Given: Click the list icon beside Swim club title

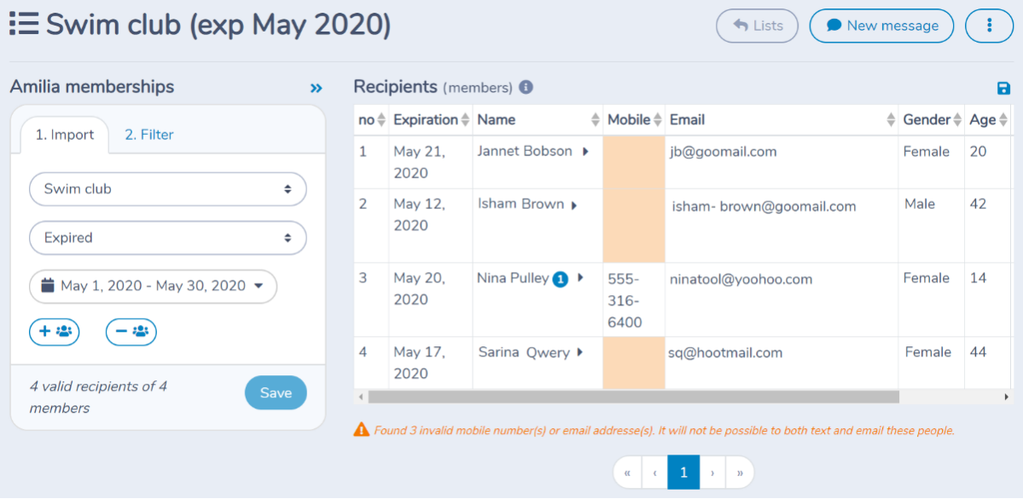Looking at the screenshot, I should tap(24, 23).
